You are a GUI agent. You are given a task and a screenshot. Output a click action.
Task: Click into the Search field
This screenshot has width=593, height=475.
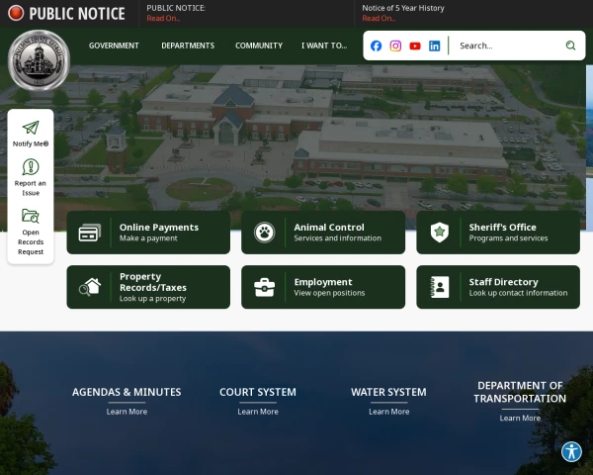(507, 46)
